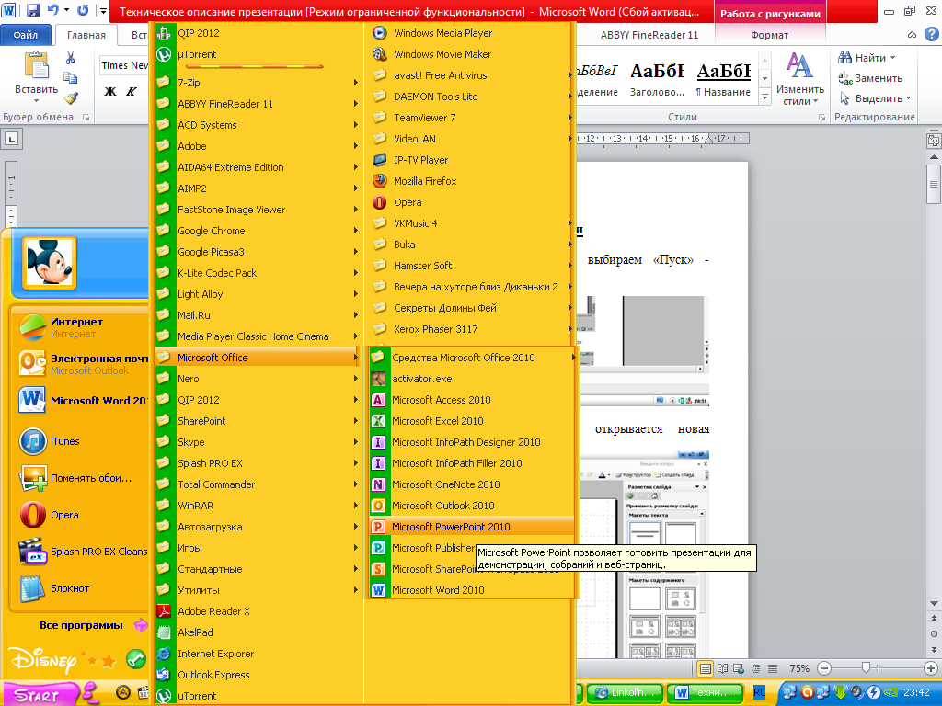This screenshot has width=942, height=706.
Task: Click the Word vertical scrollbar thumb
Action: pos(934,184)
